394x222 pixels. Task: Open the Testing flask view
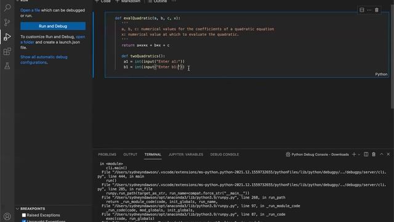[x=7, y=66]
